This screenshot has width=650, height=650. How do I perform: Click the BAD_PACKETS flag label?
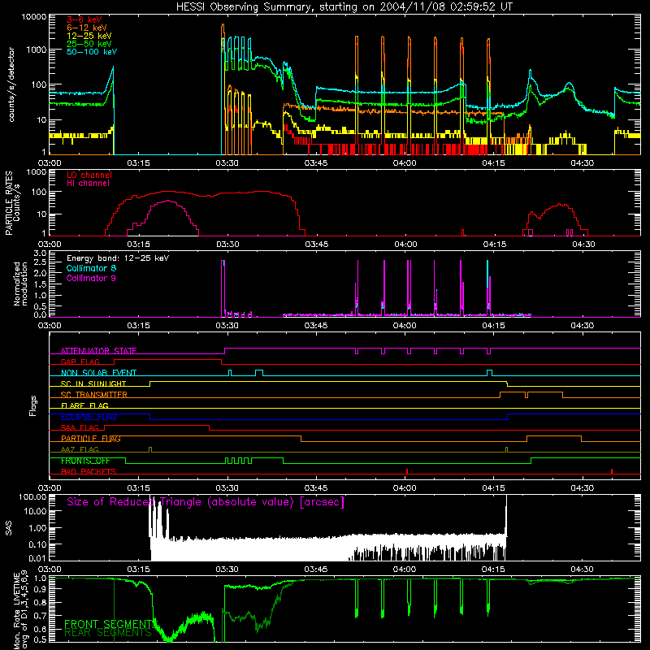click(89, 471)
